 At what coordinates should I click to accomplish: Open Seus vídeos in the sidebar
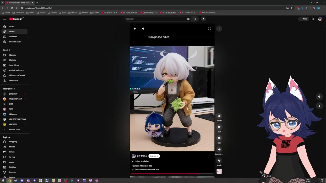coord(15,65)
